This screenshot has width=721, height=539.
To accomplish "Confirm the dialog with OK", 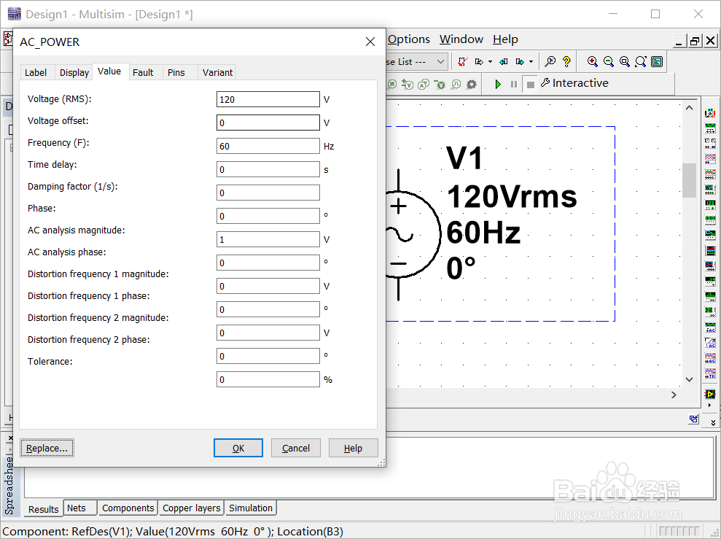I will click(x=238, y=448).
